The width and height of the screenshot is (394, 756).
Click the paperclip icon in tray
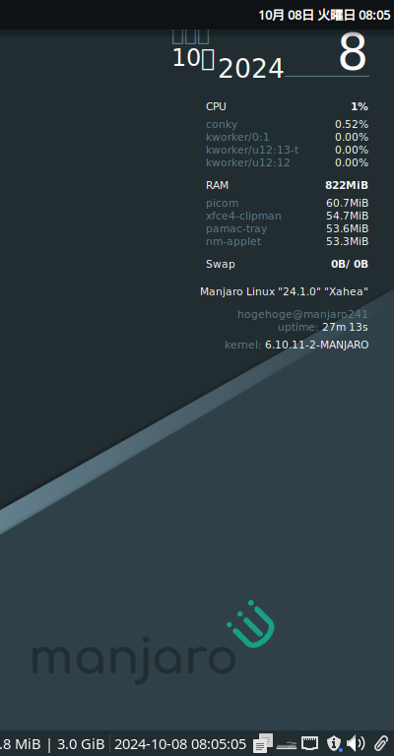381,743
